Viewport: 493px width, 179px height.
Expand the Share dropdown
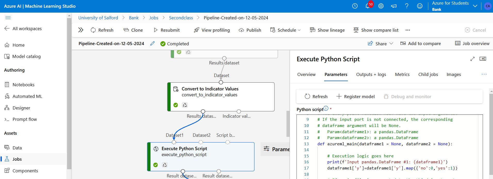tap(380, 44)
